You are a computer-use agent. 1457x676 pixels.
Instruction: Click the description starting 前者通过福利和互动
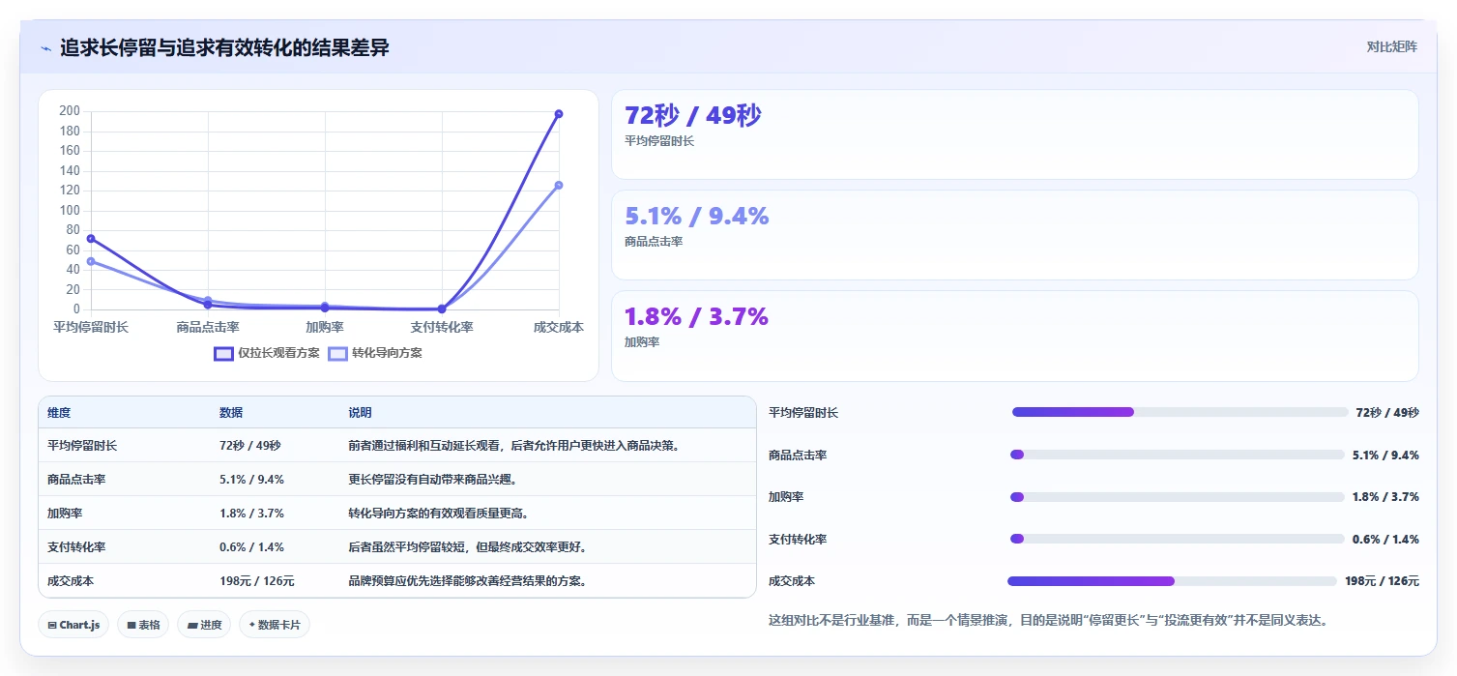click(x=515, y=446)
